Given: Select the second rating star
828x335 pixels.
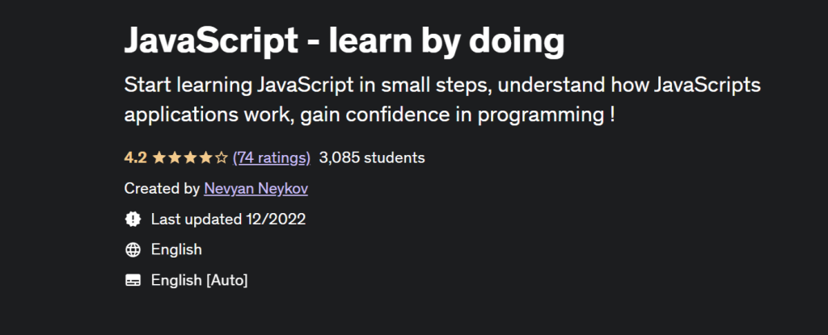Looking at the screenshot, I should click(x=174, y=157).
